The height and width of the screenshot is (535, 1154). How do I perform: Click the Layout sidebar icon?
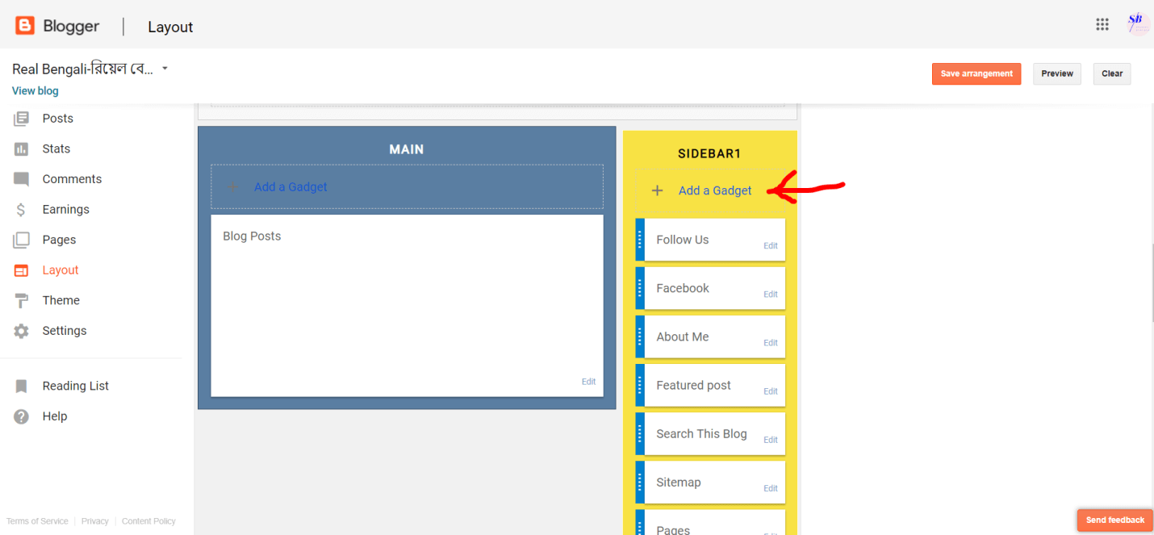[x=22, y=270]
